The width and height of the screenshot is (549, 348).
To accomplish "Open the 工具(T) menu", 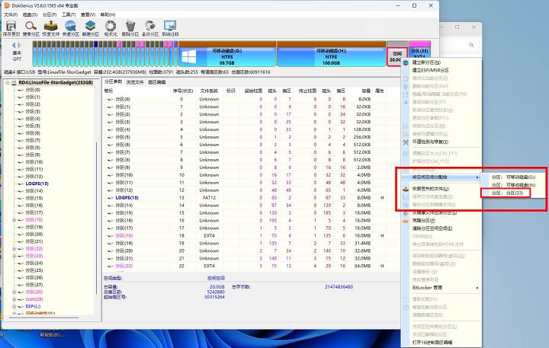I will (69, 14).
